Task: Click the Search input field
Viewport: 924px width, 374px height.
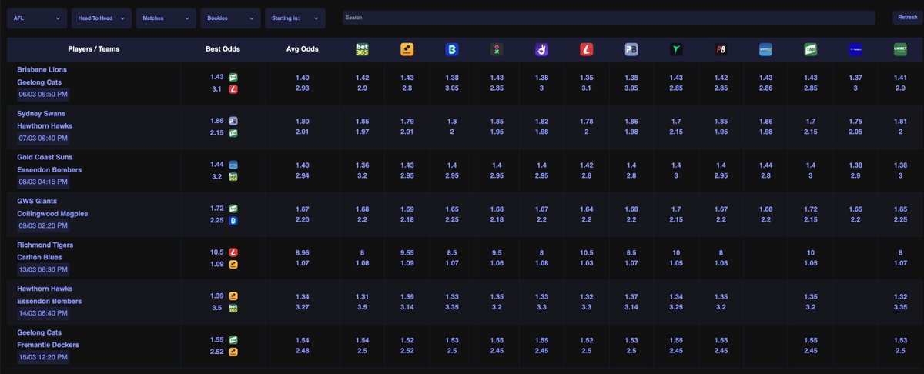Action: click(x=608, y=17)
